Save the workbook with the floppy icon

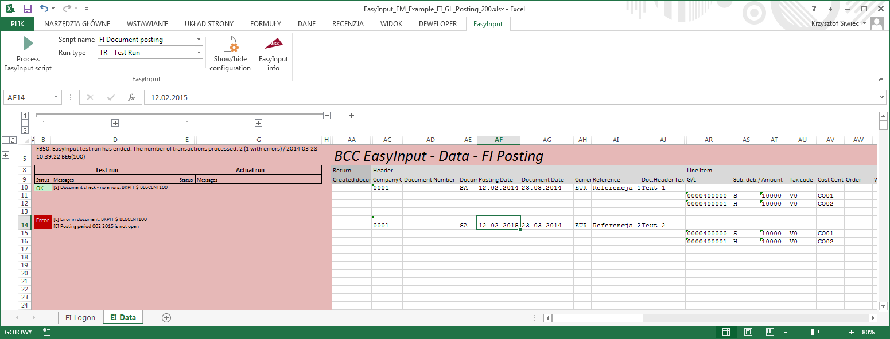coord(28,9)
